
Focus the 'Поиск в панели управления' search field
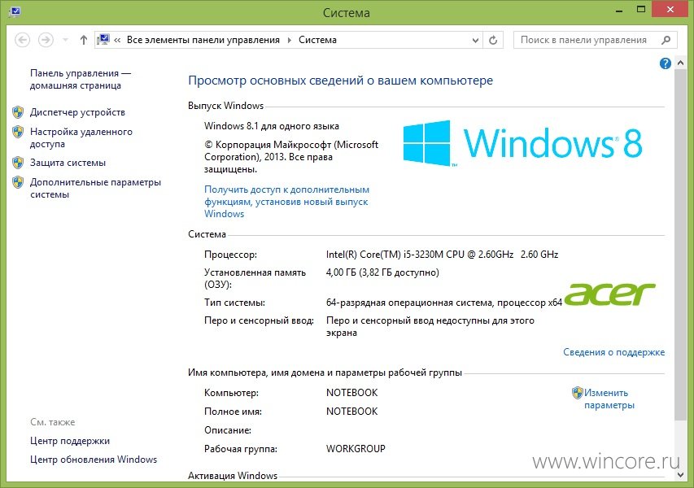pos(596,40)
